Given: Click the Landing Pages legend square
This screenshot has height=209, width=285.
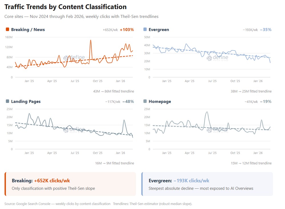Looking at the screenshot, I should click(7, 101).
